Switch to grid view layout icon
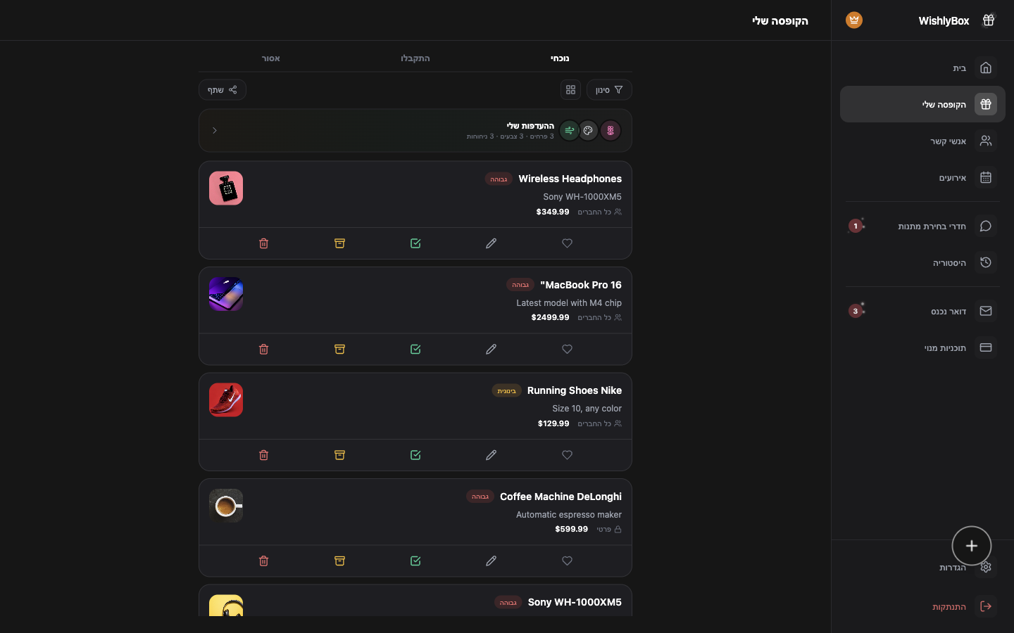Viewport: 1014px width, 633px height. (570, 90)
